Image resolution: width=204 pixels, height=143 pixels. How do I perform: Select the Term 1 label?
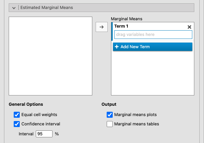121,26
